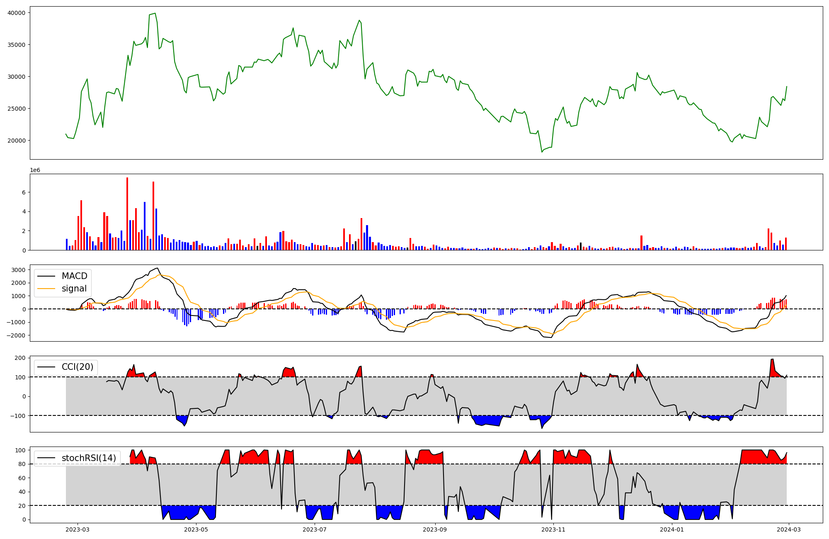
Task: Click the 1e6 volume scale label
Action: tap(35, 170)
